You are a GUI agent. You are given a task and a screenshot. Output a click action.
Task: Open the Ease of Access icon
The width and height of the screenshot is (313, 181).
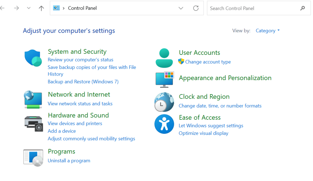click(164, 124)
